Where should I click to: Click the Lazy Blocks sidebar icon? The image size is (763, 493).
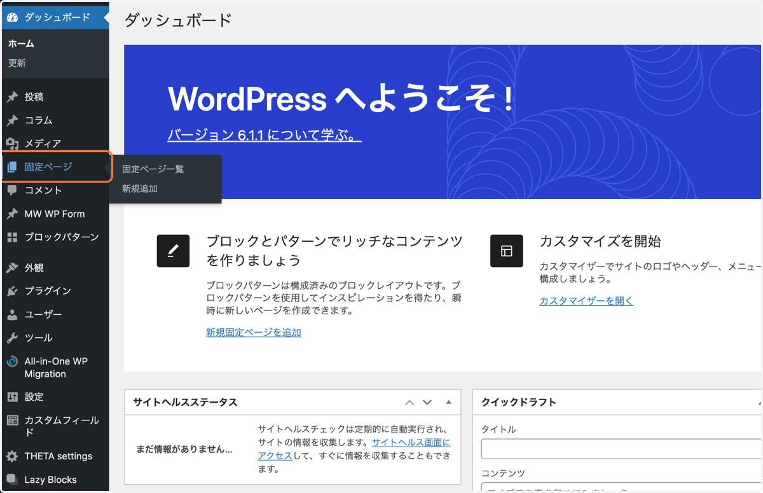pos(12,479)
